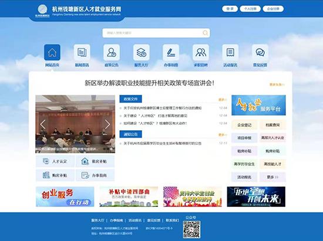The height and width of the screenshot is (241, 323).
Task: Open article 关于印发杭州钱塘新区博士后管理工作暂行办法的通知
Action: (x=163, y=108)
